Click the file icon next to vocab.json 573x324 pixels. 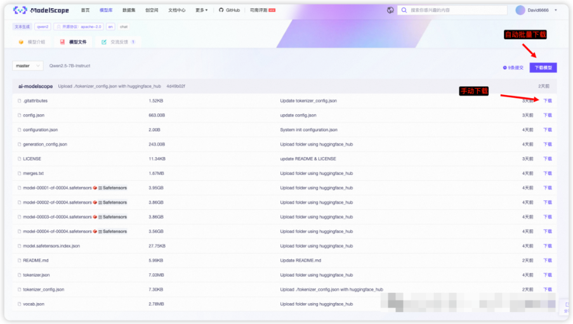[20, 304]
